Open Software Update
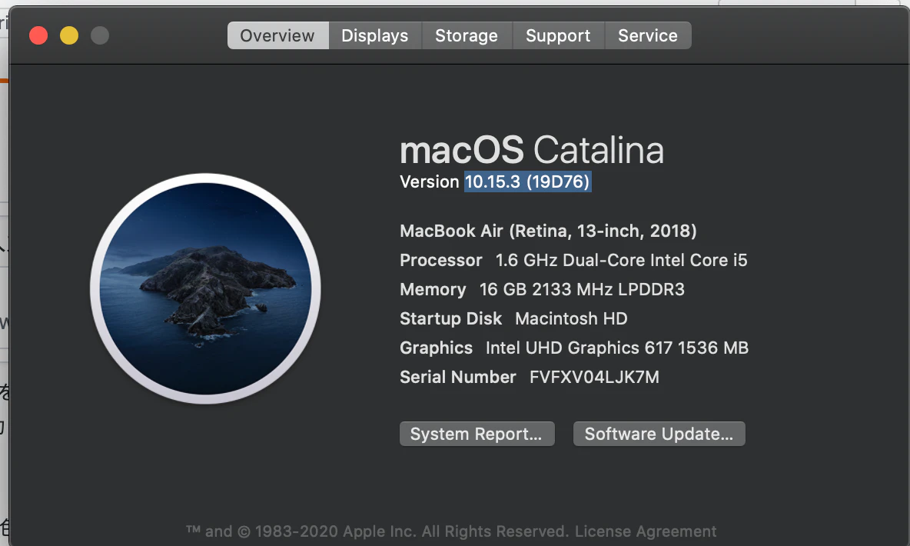The image size is (910, 546). [659, 434]
